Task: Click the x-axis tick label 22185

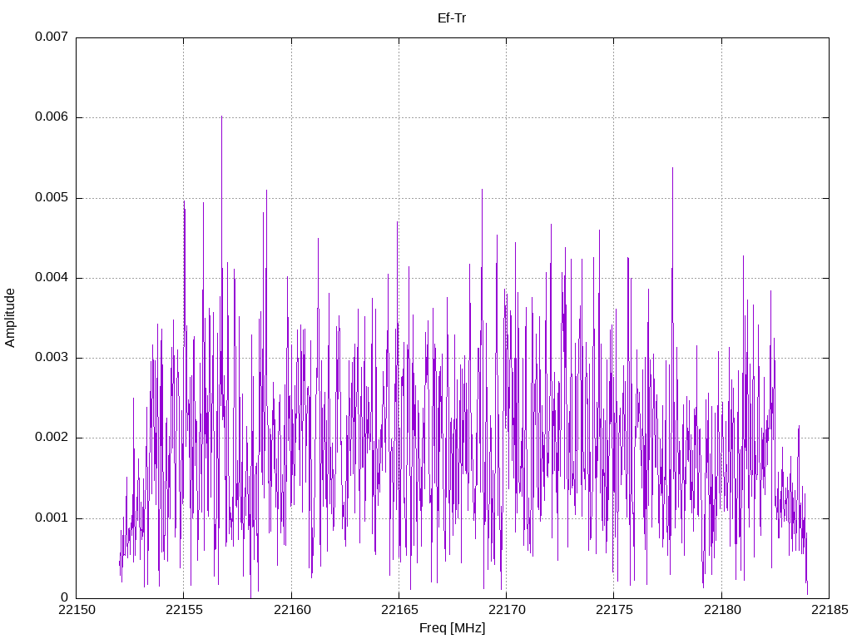Action: pos(830,610)
